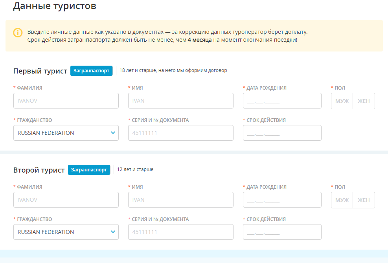Click second tourist ДАТА РОЖДЕНИЯ field

click(282, 200)
